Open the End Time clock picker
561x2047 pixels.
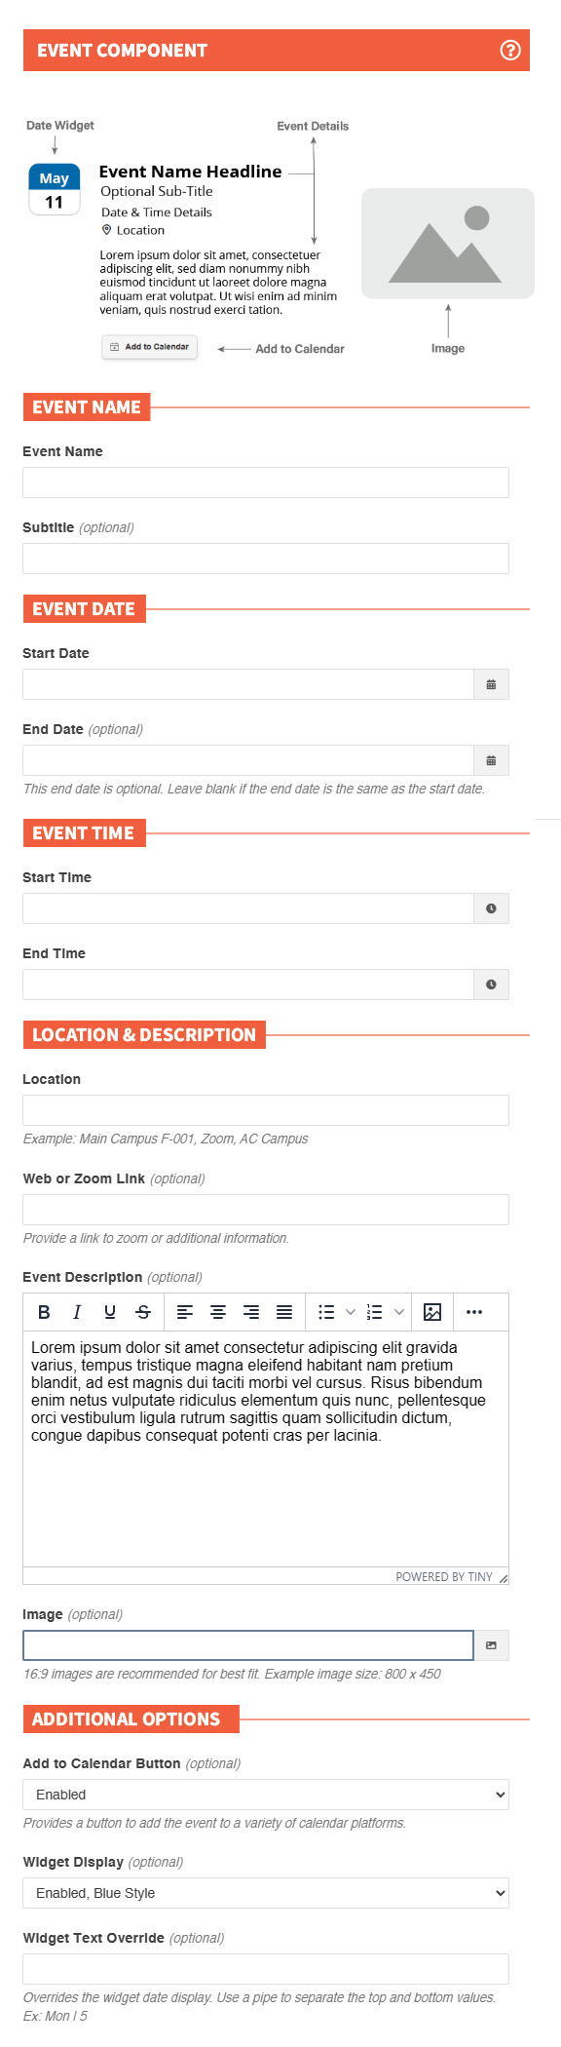coord(491,985)
